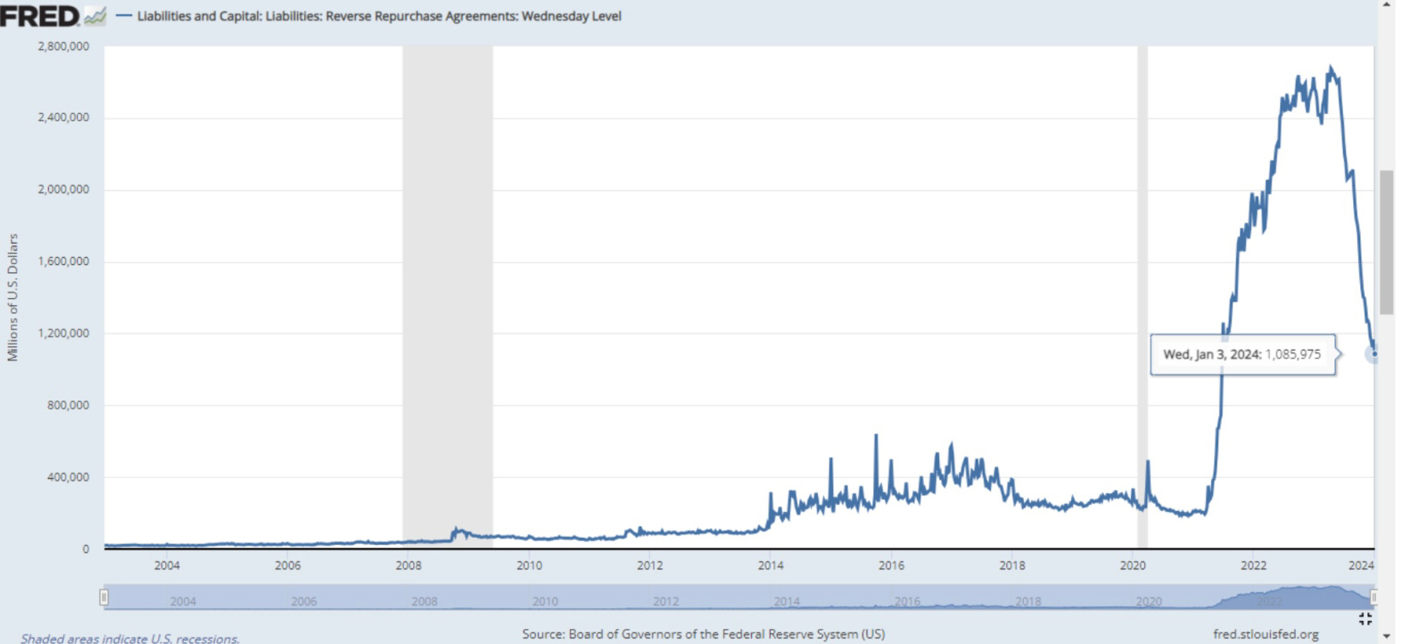Click the x-axis label 2020 on main chart
Image resolution: width=1427 pixels, height=644 pixels.
pos(1133,566)
